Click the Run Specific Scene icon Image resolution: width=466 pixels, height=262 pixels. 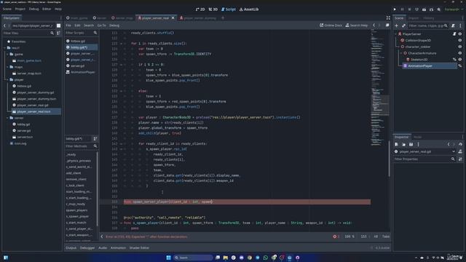tap(432, 9)
